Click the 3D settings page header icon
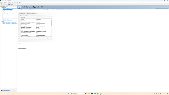169x95 pixels. pyautogui.click(x=19, y=7)
